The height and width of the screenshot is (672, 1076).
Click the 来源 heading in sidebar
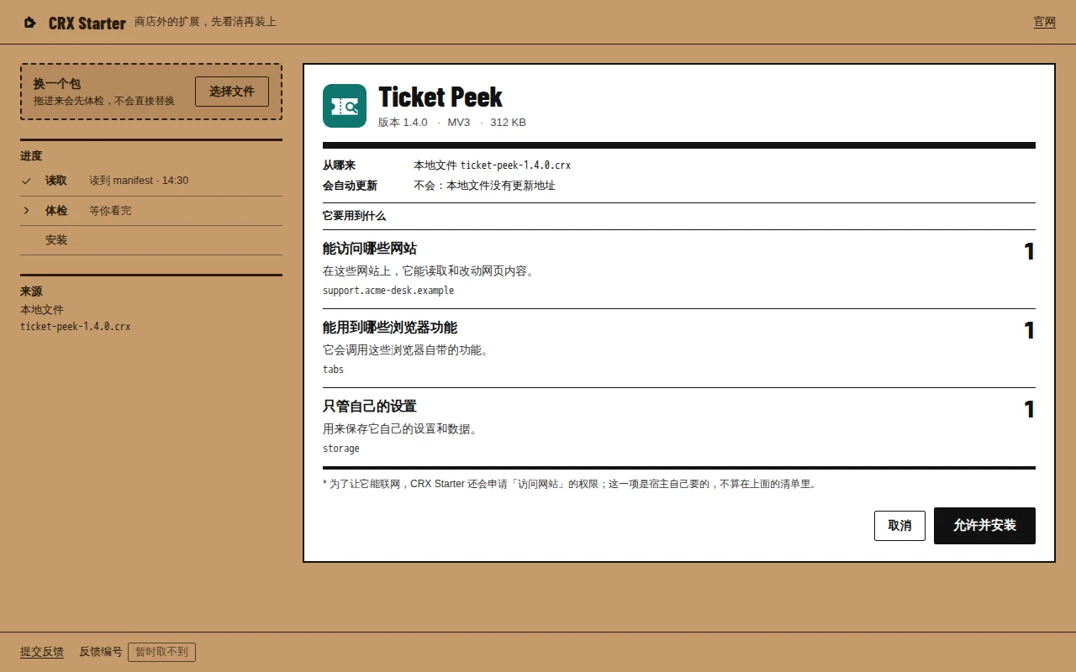click(x=31, y=291)
